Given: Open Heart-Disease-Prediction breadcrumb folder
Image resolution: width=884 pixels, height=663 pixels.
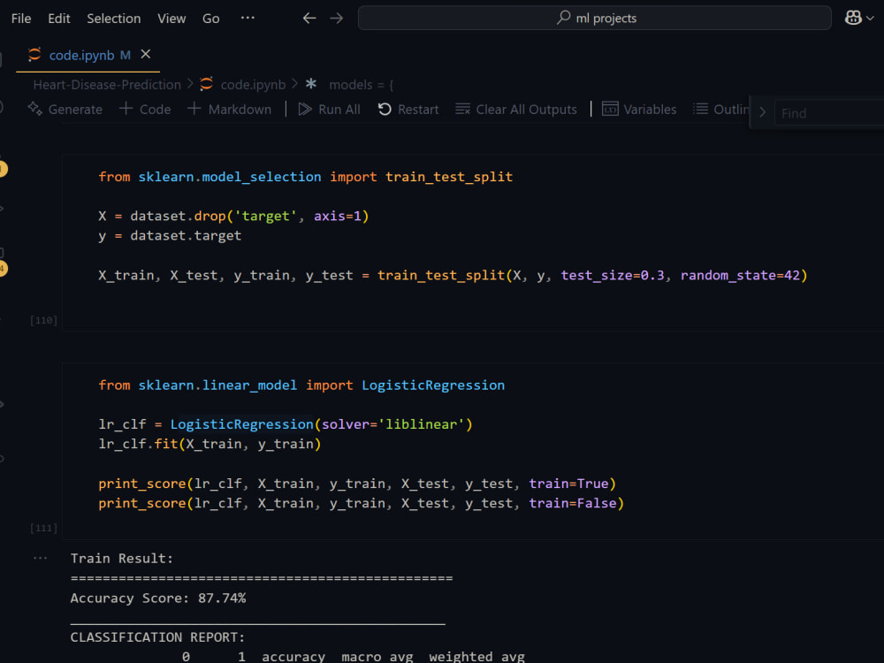Looking at the screenshot, I should click(107, 85).
